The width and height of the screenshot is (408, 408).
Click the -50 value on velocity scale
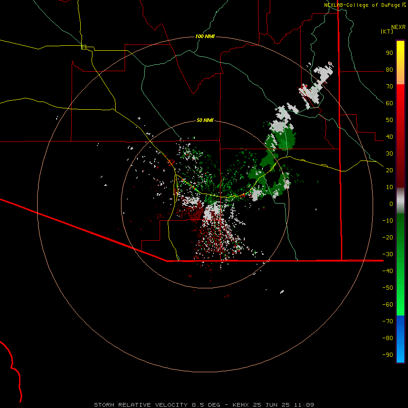pos(388,288)
